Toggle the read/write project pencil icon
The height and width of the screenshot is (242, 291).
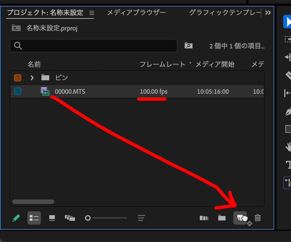coord(16,218)
